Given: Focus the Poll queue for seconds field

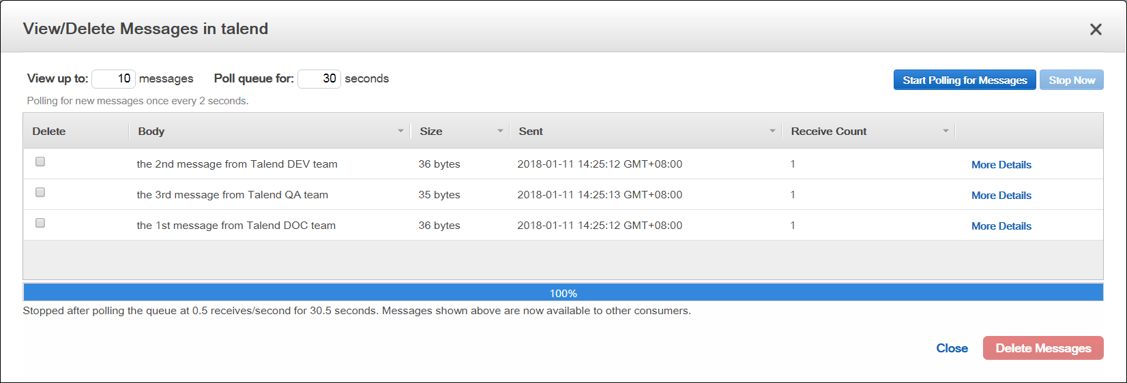Looking at the screenshot, I should [x=319, y=79].
